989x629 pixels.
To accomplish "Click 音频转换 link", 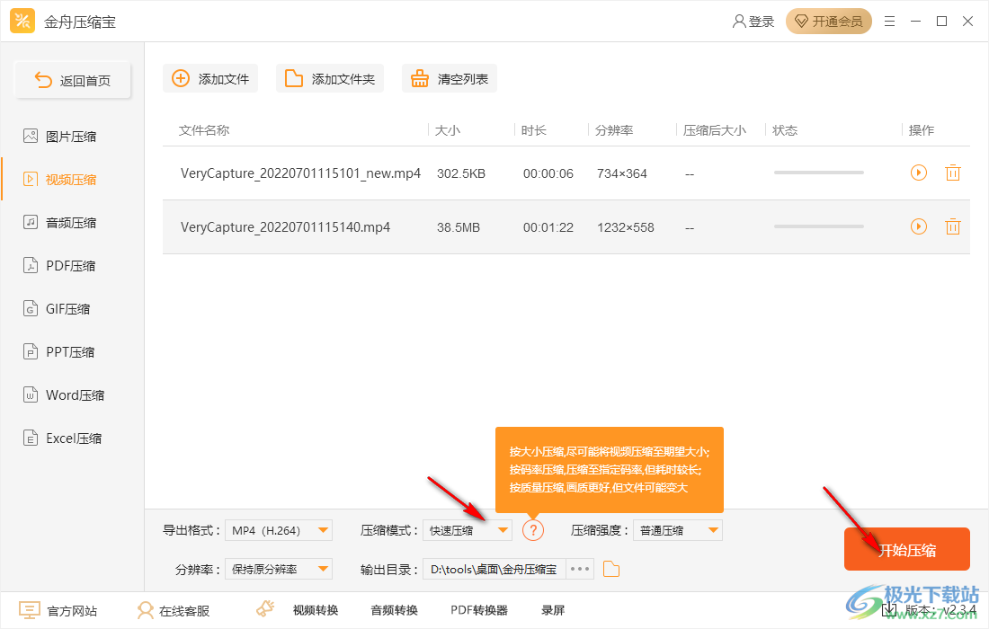I will [394, 610].
